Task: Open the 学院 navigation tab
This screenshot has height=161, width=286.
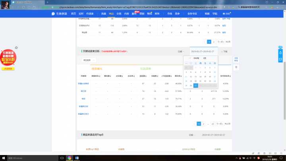Action: click(x=215, y=14)
